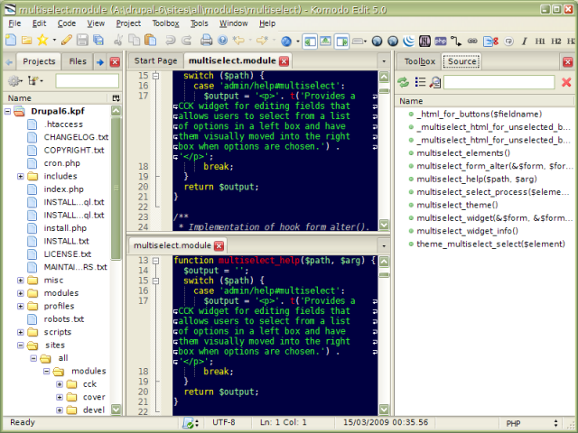Click the list sort icon in Source panel
Image resolution: width=578 pixels, height=433 pixels.
(420, 81)
